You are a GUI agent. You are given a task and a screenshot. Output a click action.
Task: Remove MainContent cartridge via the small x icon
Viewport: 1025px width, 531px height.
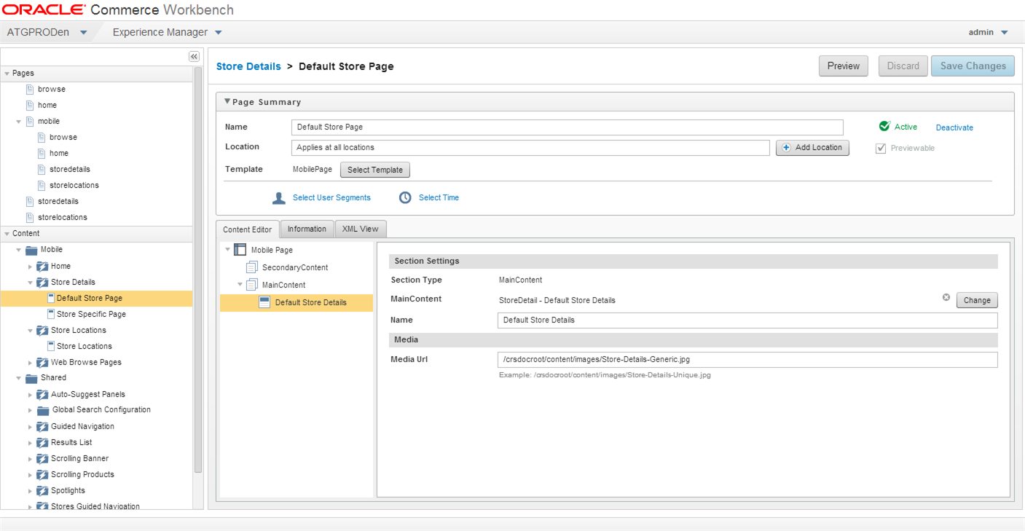click(946, 297)
